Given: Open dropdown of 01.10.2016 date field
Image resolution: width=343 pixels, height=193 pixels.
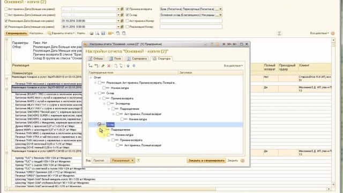Looking at the screenshot, I should pos(118,21).
